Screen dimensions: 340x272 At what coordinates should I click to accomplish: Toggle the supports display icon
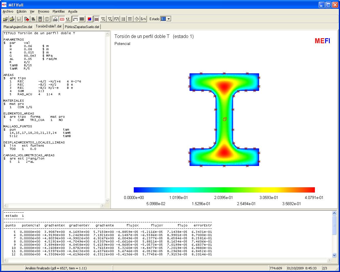55,19
